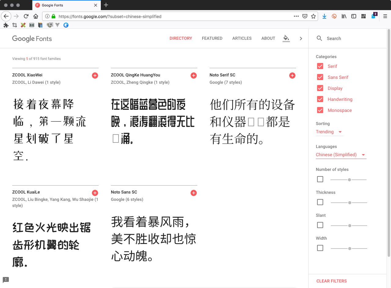Click the Number of styles slider
The height and width of the screenshot is (288, 391).
click(349, 180)
